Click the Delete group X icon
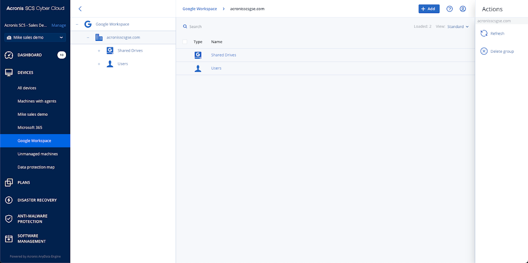Viewport: 528px width, 263px height. [484, 51]
